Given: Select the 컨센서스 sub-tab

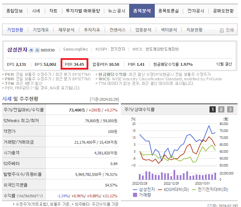Looking at the screenshot, I should [118, 30].
